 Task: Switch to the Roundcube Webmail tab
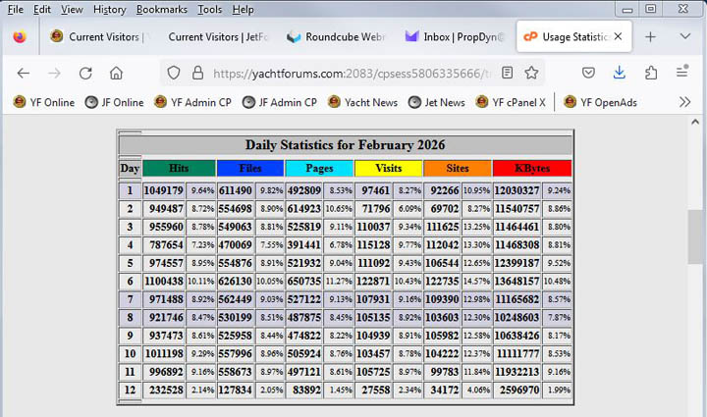(336, 37)
